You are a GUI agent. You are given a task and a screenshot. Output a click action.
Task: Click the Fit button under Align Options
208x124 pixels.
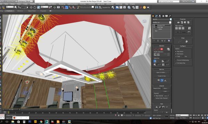(178, 32)
